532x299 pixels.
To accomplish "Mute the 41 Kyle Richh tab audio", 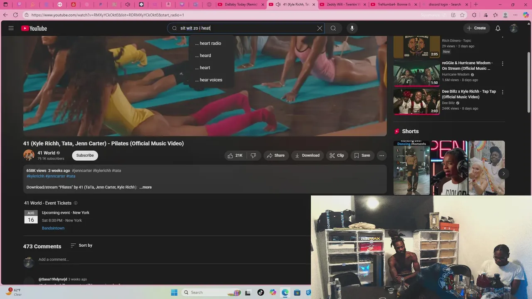I will (x=278, y=5).
